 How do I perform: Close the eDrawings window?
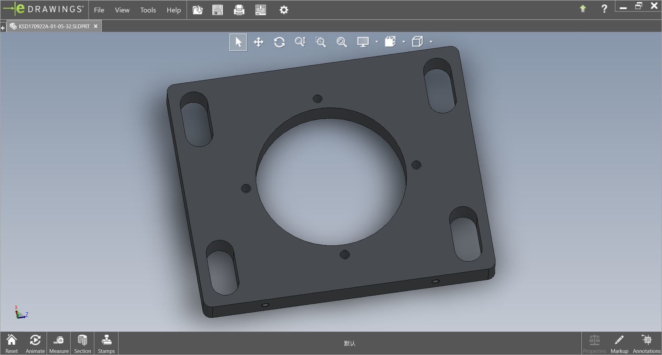coord(654,6)
